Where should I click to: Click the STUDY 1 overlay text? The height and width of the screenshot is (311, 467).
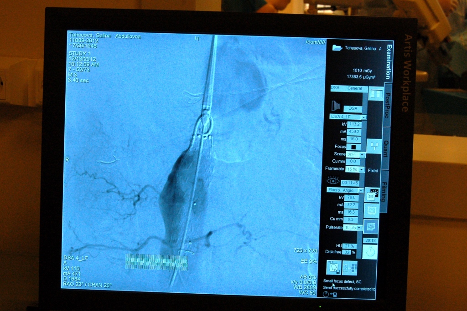click(x=79, y=54)
